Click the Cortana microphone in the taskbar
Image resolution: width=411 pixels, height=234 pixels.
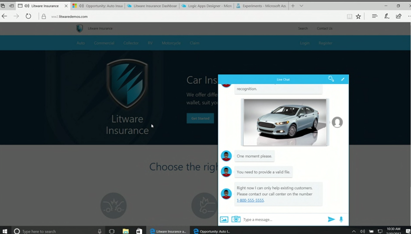pos(99,231)
